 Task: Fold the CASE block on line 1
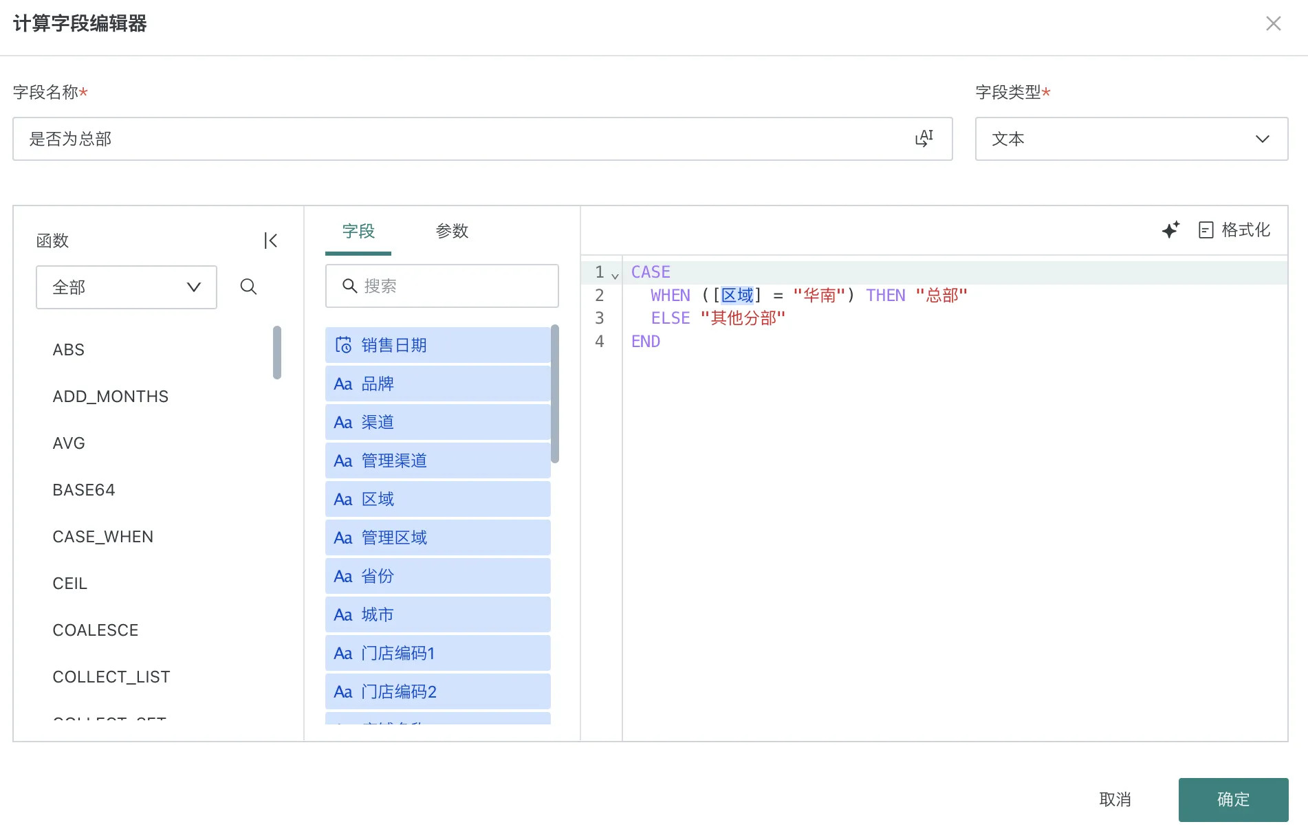[x=615, y=275]
